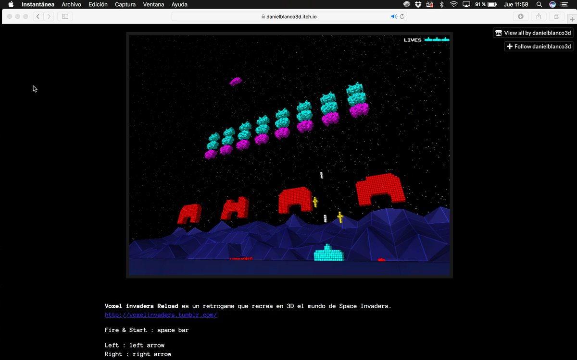The height and width of the screenshot is (360, 577).
Task: Click the first gray swirl menu bar icon
Action: (406, 4)
